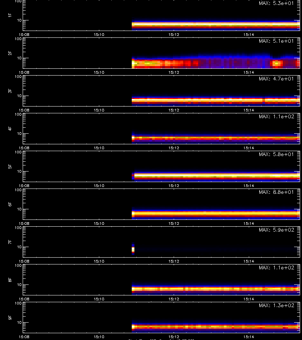This screenshot has height=340, width=302.
Task: Click the 2F panel axis label
Action: [10, 53]
